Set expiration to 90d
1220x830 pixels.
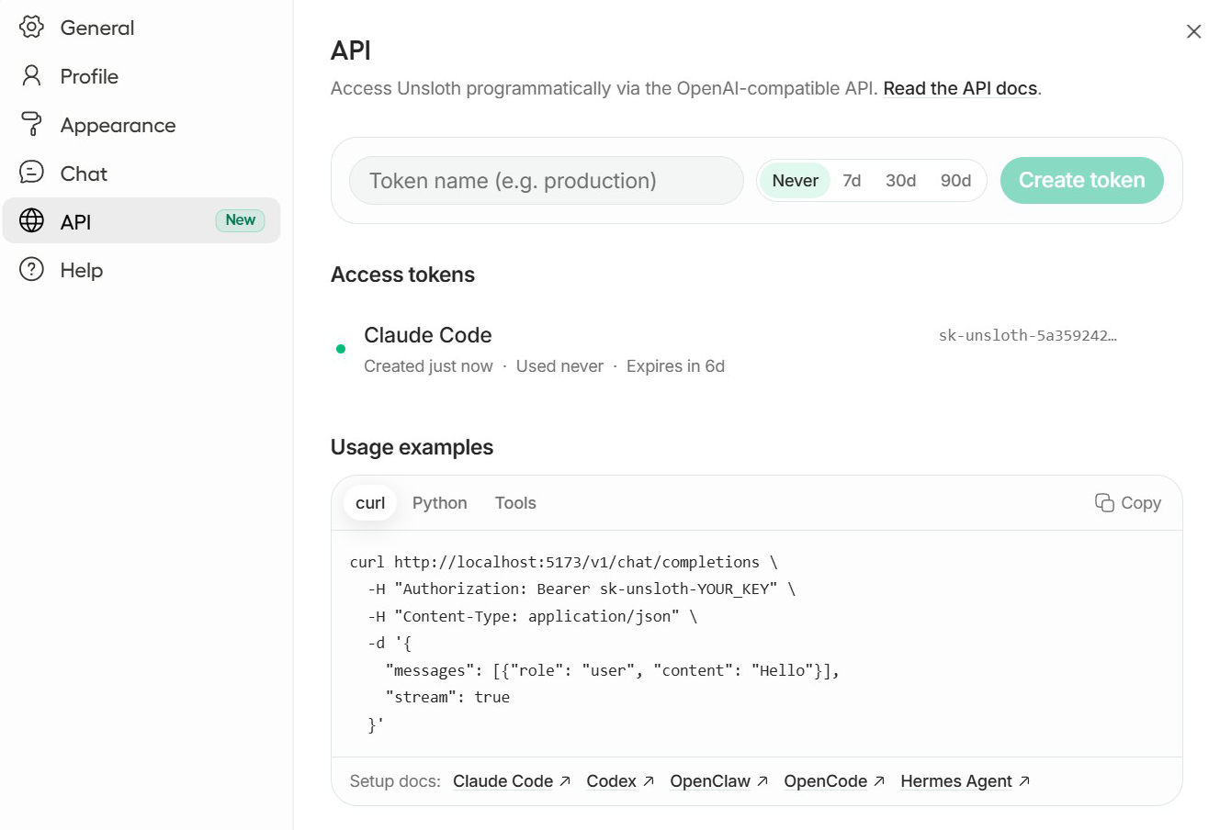[x=955, y=181]
